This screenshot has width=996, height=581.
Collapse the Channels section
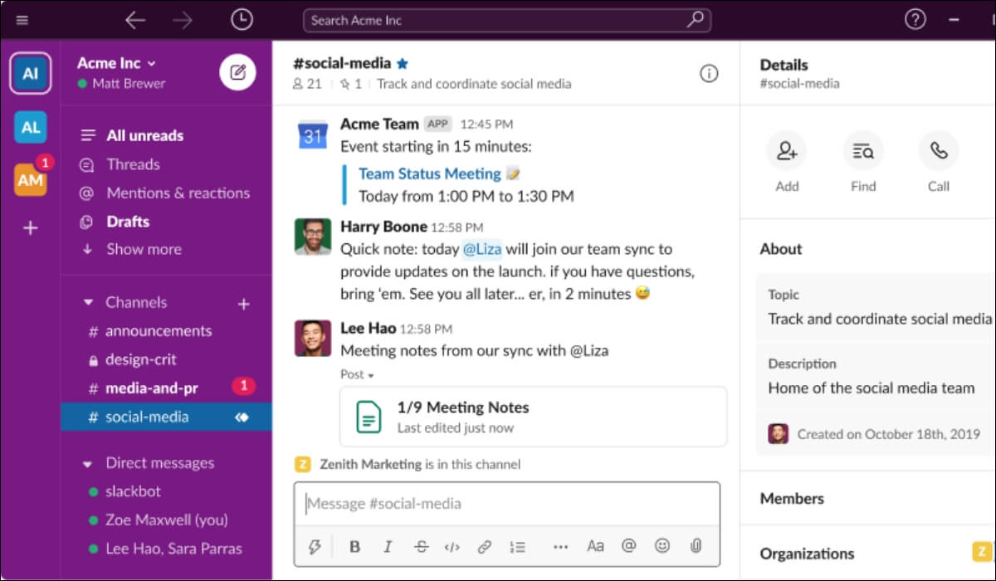[89, 303]
